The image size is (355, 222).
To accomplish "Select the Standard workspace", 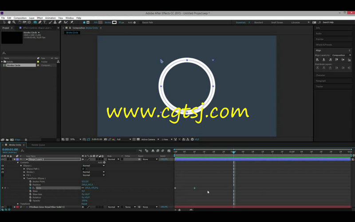I will click(258, 23).
